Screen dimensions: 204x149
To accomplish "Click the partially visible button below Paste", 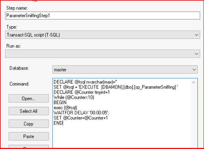I will [x=28, y=146].
